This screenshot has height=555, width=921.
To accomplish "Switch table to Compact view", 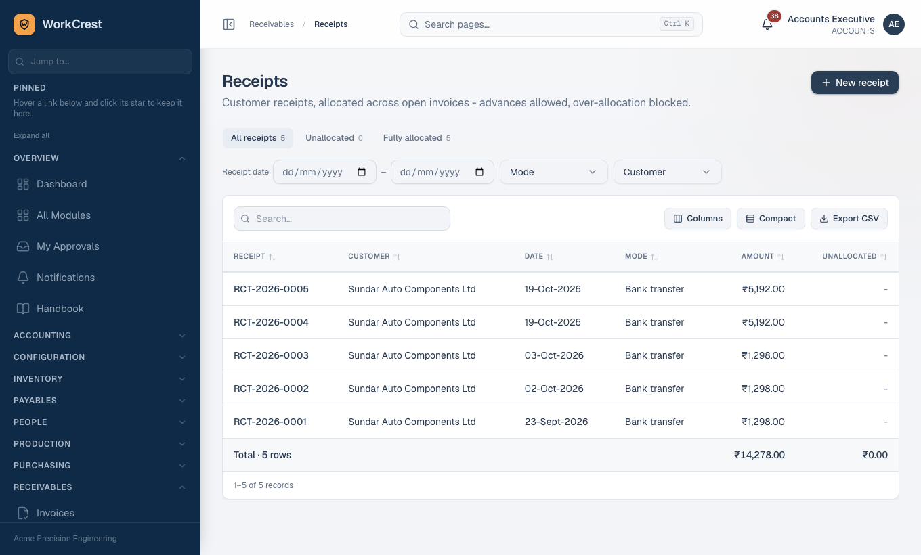I will point(771,219).
